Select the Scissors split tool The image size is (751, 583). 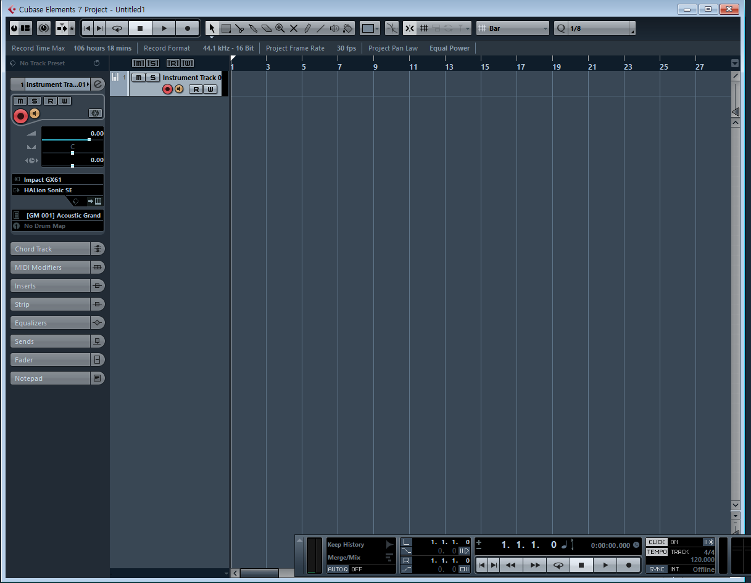click(239, 28)
